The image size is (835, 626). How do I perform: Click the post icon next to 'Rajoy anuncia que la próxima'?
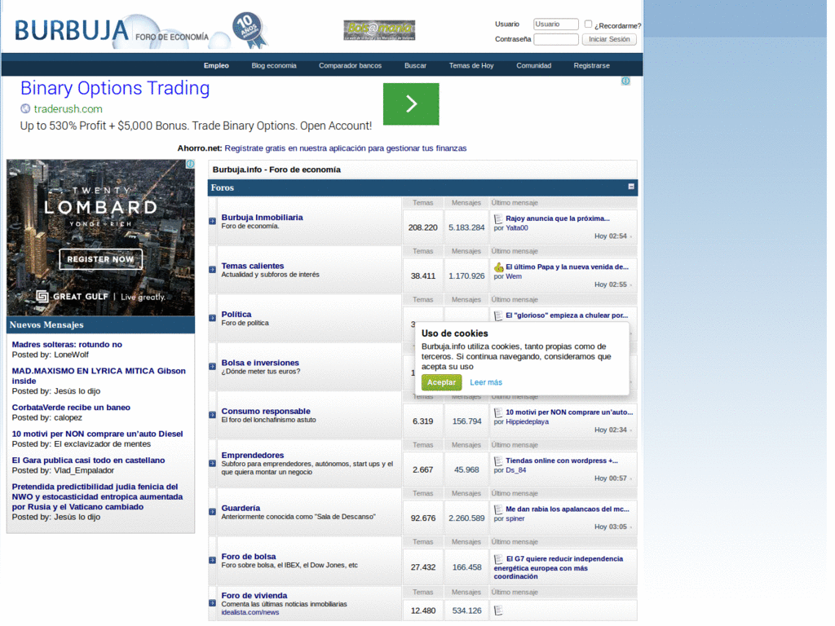click(498, 218)
